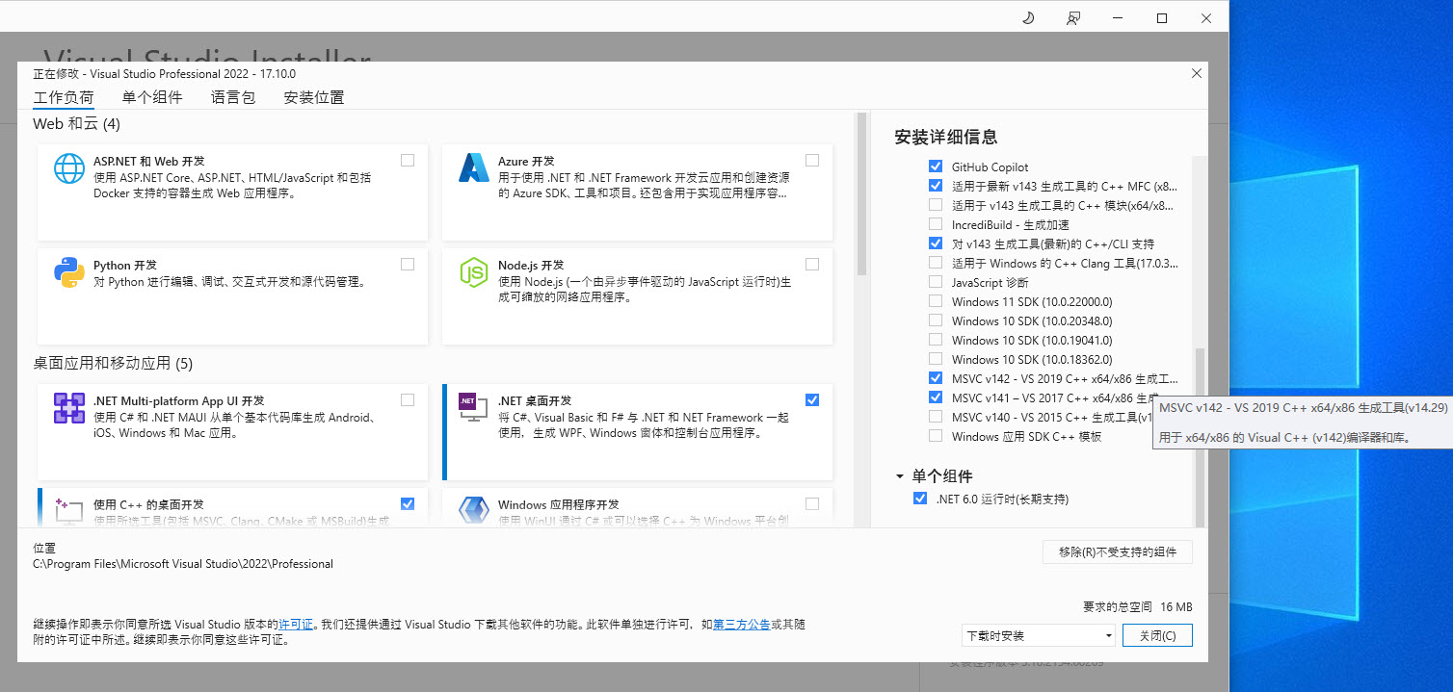Viewport: 1453px width, 692px height.
Task: Toggle dark theme moon icon in title bar
Action: [1028, 17]
